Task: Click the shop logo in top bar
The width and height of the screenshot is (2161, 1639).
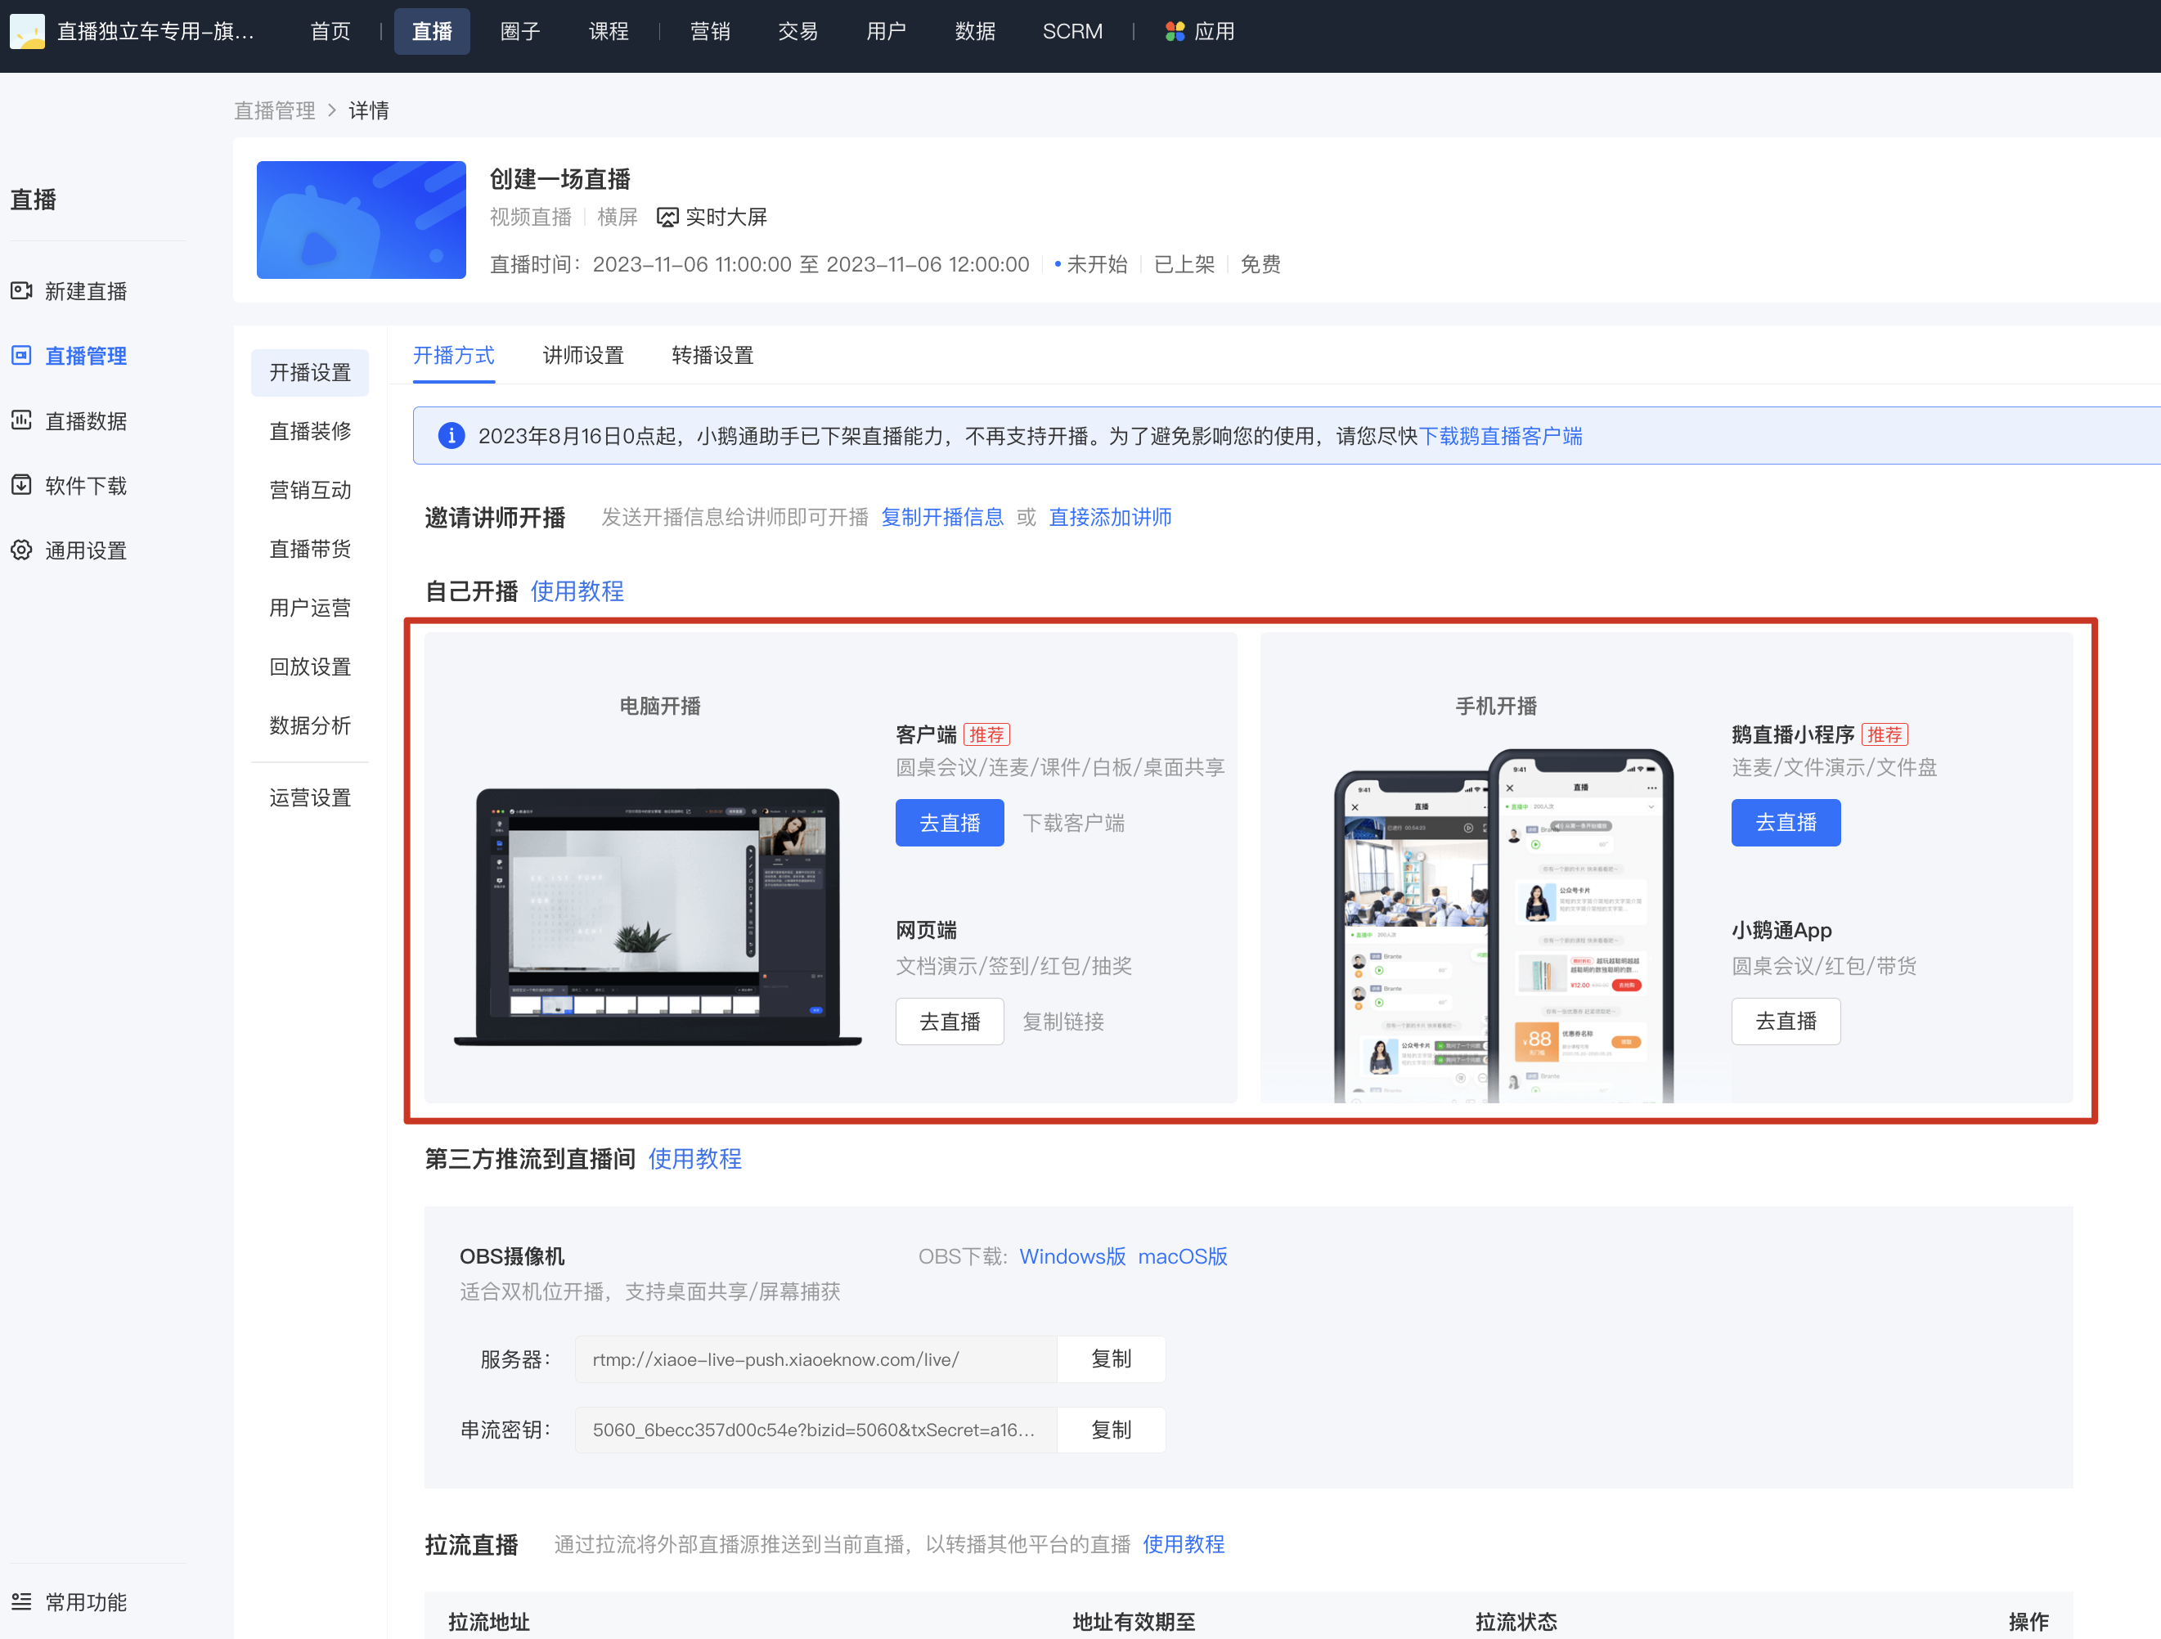Action: point(27,31)
